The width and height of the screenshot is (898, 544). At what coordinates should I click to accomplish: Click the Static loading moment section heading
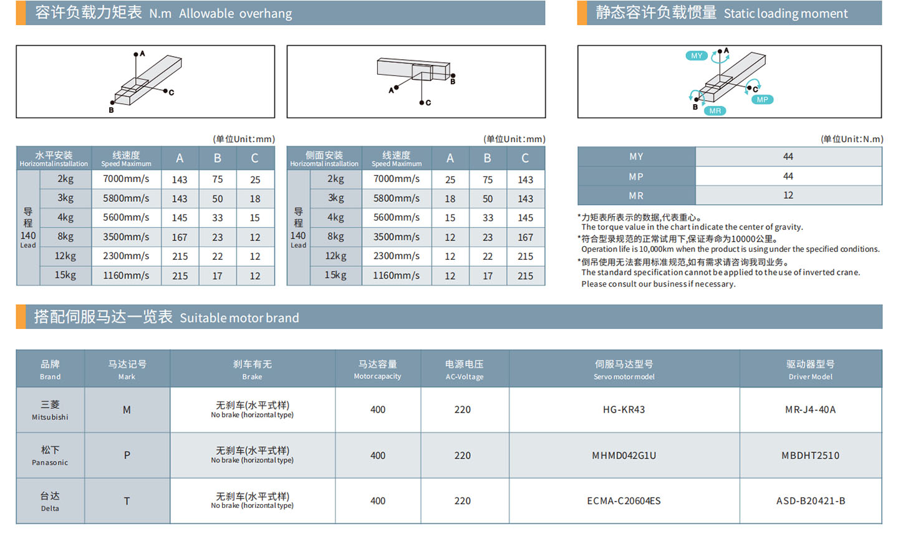point(721,13)
